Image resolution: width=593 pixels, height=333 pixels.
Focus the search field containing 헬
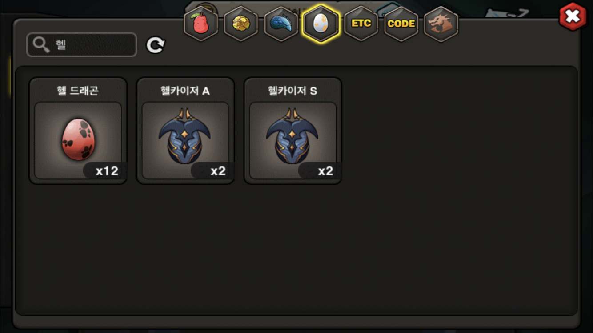click(x=82, y=45)
